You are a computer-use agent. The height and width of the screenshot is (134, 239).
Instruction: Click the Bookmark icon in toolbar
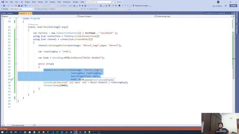pyautogui.click(x=119, y=6)
